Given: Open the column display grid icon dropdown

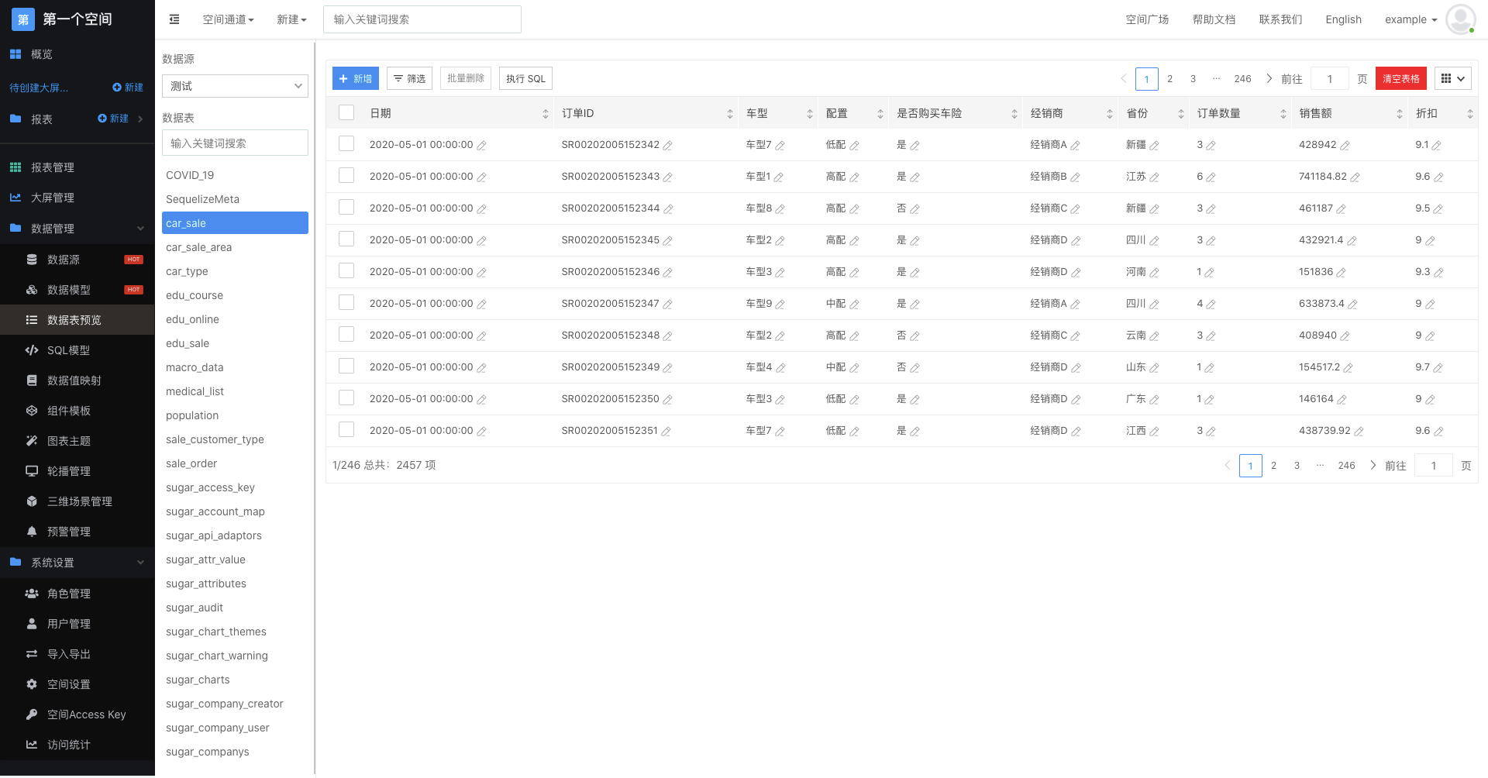Looking at the screenshot, I should pos(1452,78).
